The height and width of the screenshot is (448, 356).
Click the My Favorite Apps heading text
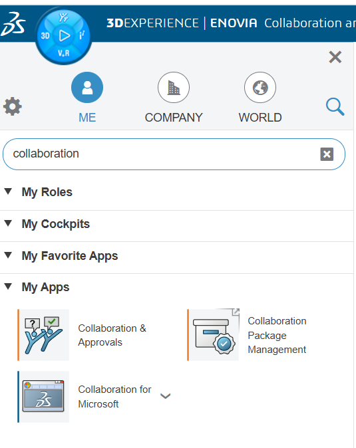tap(70, 256)
